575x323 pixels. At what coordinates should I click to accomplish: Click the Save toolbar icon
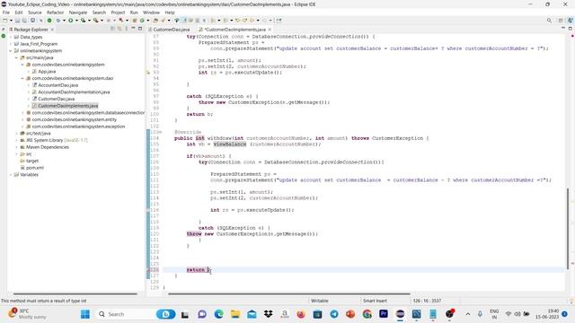click(17, 21)
